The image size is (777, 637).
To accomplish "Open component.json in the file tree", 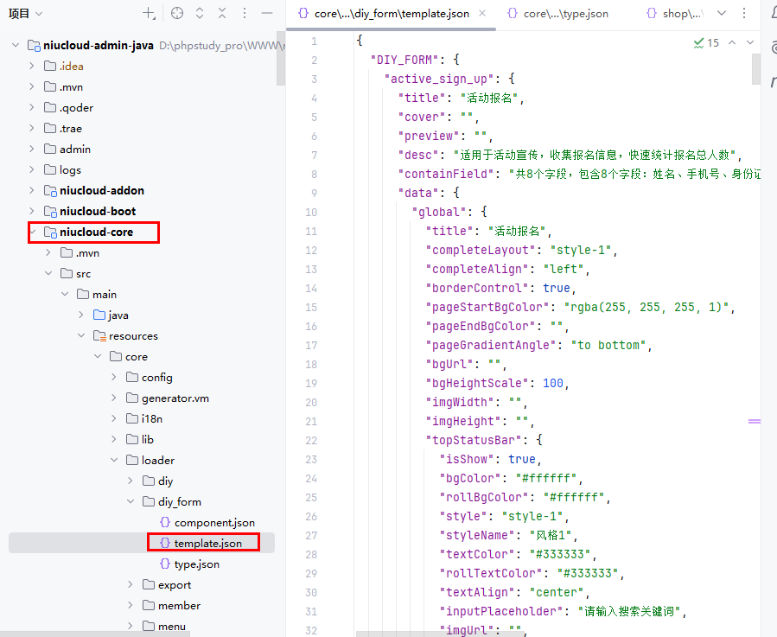I will pos(213,523).
